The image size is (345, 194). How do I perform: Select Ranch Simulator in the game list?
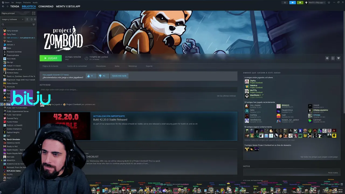click(x=13, y=139)
